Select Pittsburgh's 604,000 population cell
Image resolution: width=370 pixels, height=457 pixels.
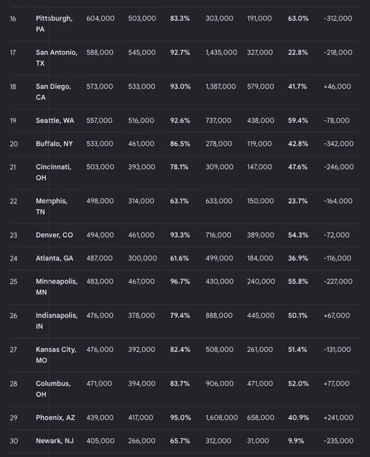101,18
